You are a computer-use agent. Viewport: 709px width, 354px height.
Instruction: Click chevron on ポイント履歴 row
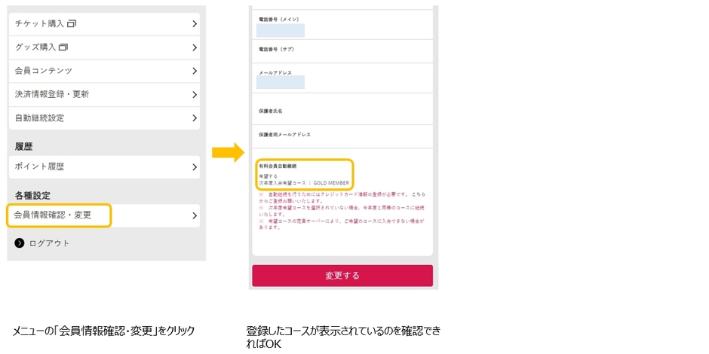click(195, 166)
